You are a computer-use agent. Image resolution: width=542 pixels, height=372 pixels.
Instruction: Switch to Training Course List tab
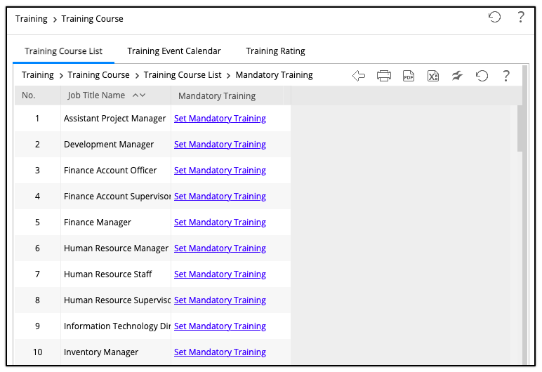[x=64, y=51]
